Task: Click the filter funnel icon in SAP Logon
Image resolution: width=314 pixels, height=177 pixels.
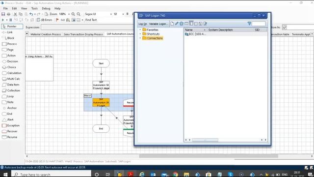Action: (x=249, y=24)
